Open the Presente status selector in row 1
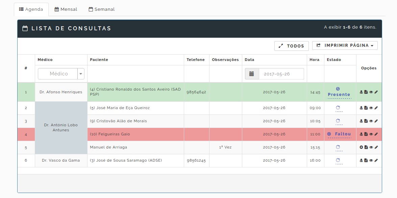This screenshot has height=198, width=397. coord(339,95)
